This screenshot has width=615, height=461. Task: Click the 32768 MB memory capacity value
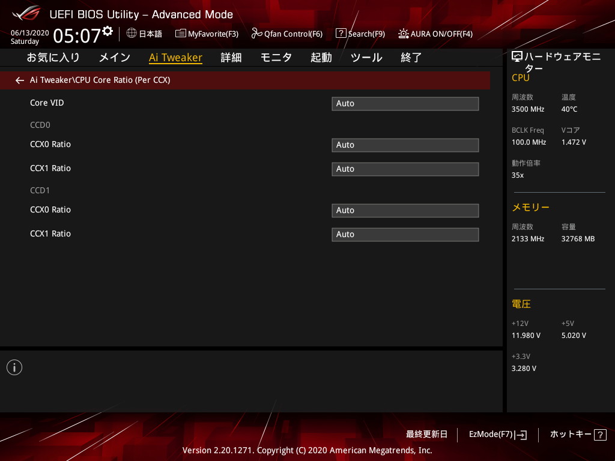click(x=578, y=239)
